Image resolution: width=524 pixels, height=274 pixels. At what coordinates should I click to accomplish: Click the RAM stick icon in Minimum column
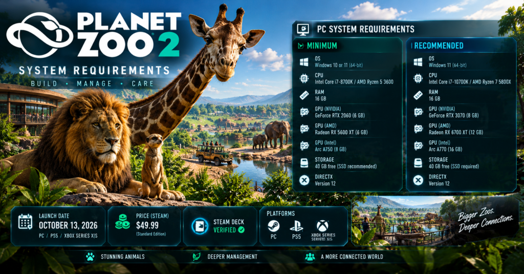point(304,95)
